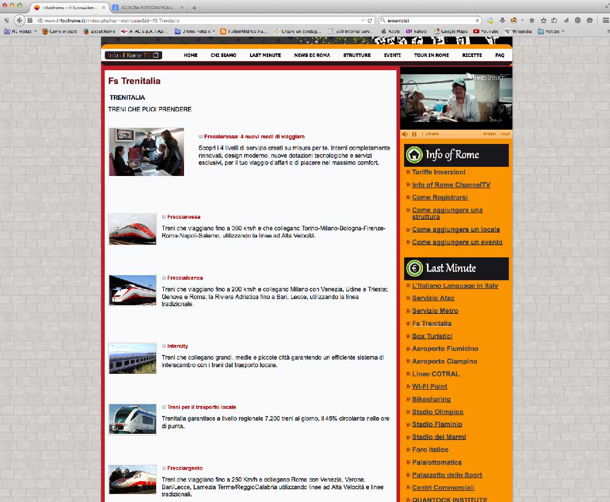610x502 pixels.
Task: Open the livestream VIDEOS button
Action: [x=489, y=134]
